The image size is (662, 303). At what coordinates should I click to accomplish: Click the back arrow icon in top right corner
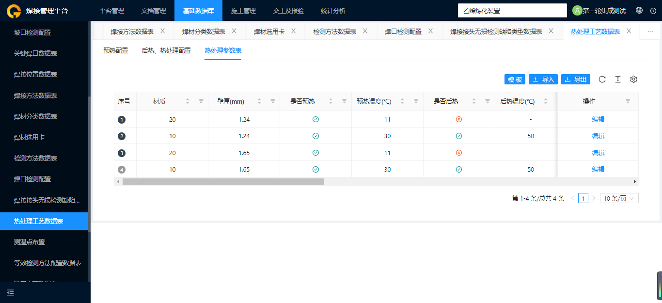[x=653, y=11]
